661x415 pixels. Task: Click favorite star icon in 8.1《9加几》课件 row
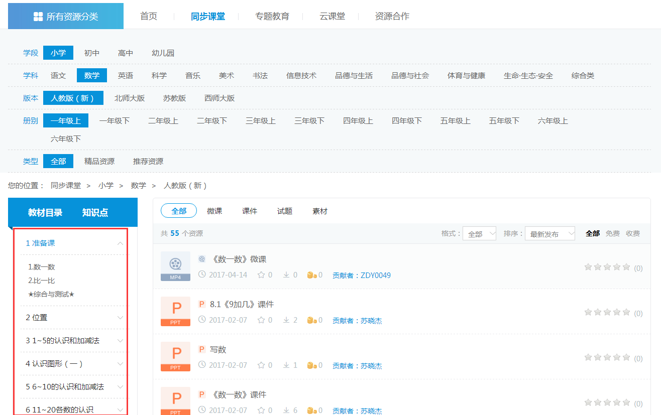click(x=261, y=320)
